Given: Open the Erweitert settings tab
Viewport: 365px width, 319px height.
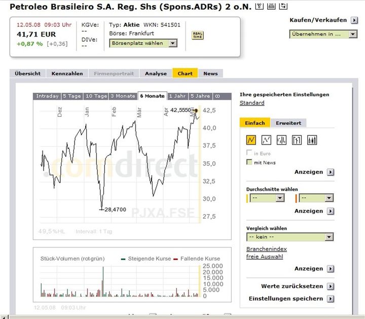Looking at the screenshot, I should tap(288, 123).
